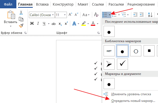Click the multilevel list button
Screen dimensions: 158x103
click(124, 15)
